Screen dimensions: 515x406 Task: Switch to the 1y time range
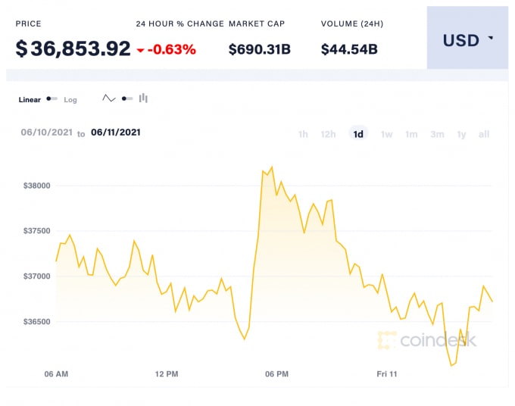461,134
